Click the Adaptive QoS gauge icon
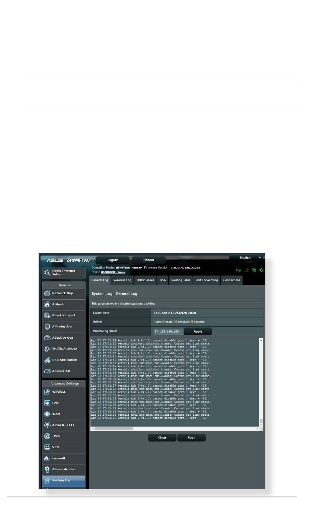Viewport: 325px width, 508px height. [47, 338]
